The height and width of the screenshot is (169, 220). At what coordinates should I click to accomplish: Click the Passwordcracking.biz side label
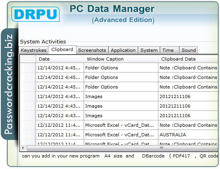9,84
